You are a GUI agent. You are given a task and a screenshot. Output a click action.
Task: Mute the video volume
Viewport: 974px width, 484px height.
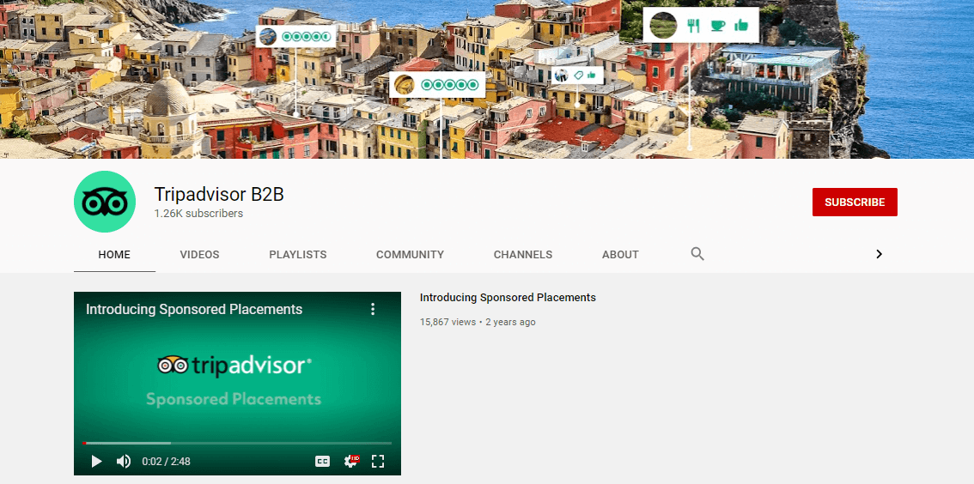coord(124,462)
